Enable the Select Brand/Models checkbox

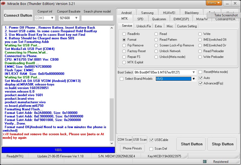pos(121,79)
